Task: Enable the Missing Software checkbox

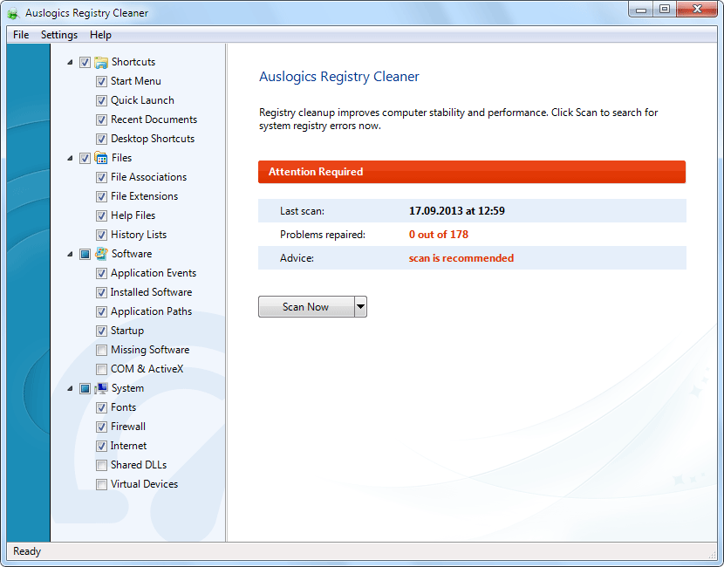Action: coord(101,351)
